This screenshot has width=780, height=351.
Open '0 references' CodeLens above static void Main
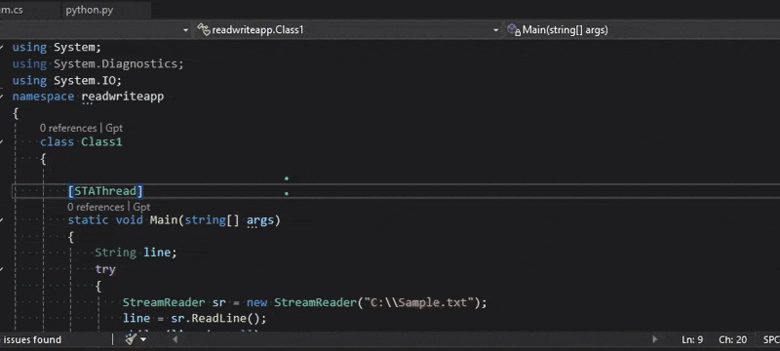tap(96, 207)
